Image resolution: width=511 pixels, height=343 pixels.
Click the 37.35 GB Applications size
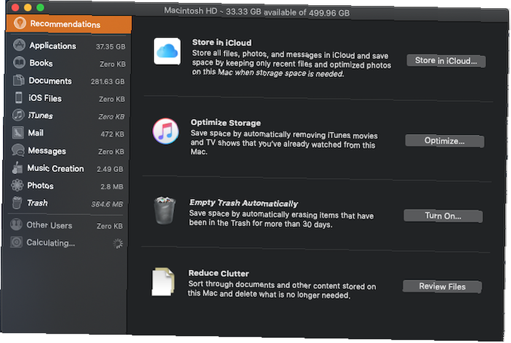[x=110, y=47]
